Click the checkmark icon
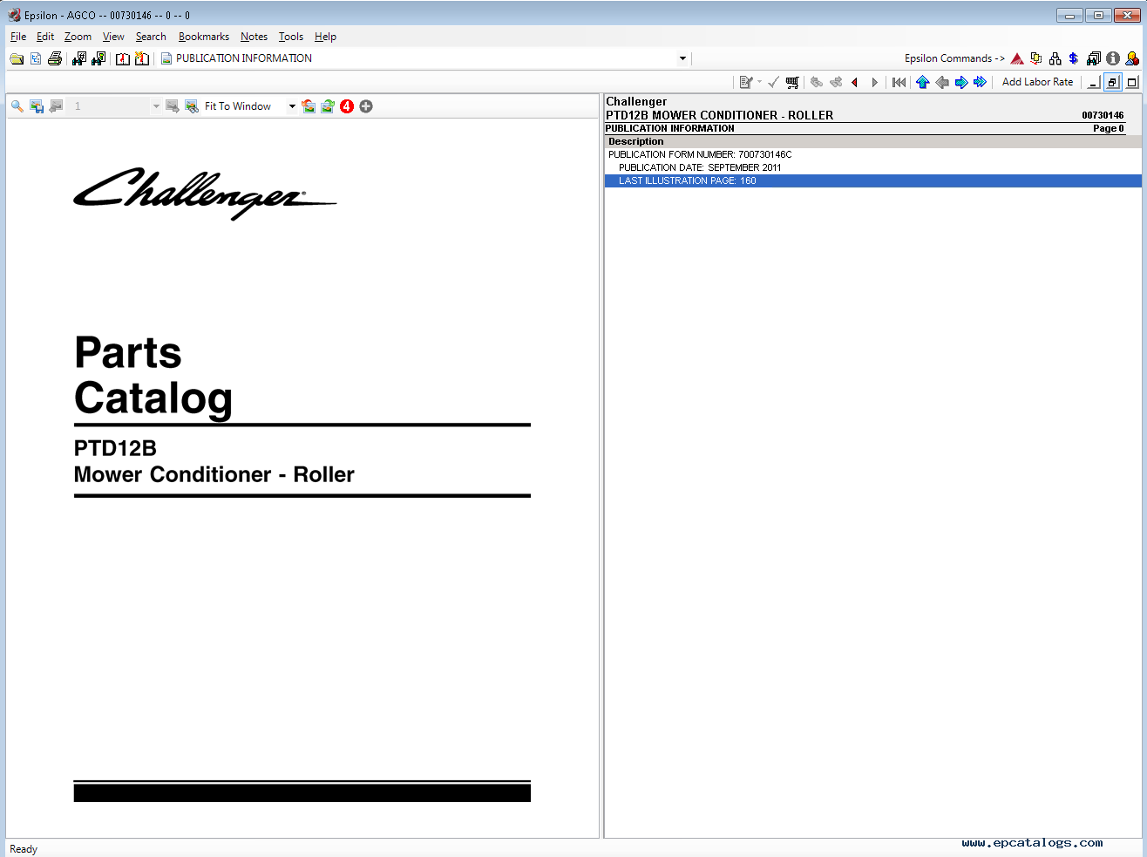Viewport: 1147px width, 857px height. 773,82
